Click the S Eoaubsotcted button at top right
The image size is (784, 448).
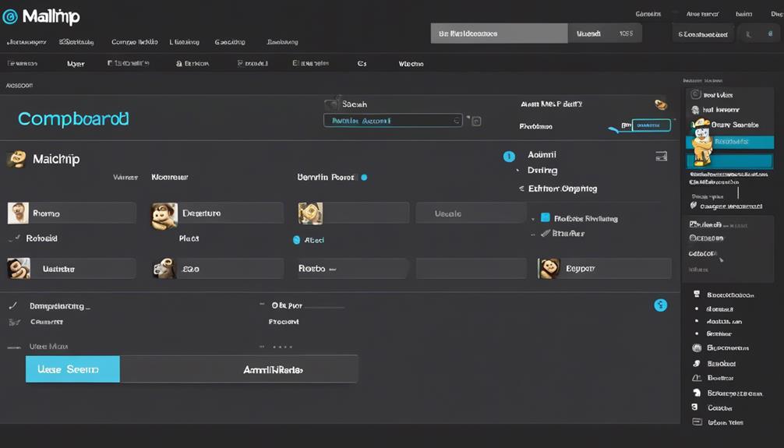[702, 34]
